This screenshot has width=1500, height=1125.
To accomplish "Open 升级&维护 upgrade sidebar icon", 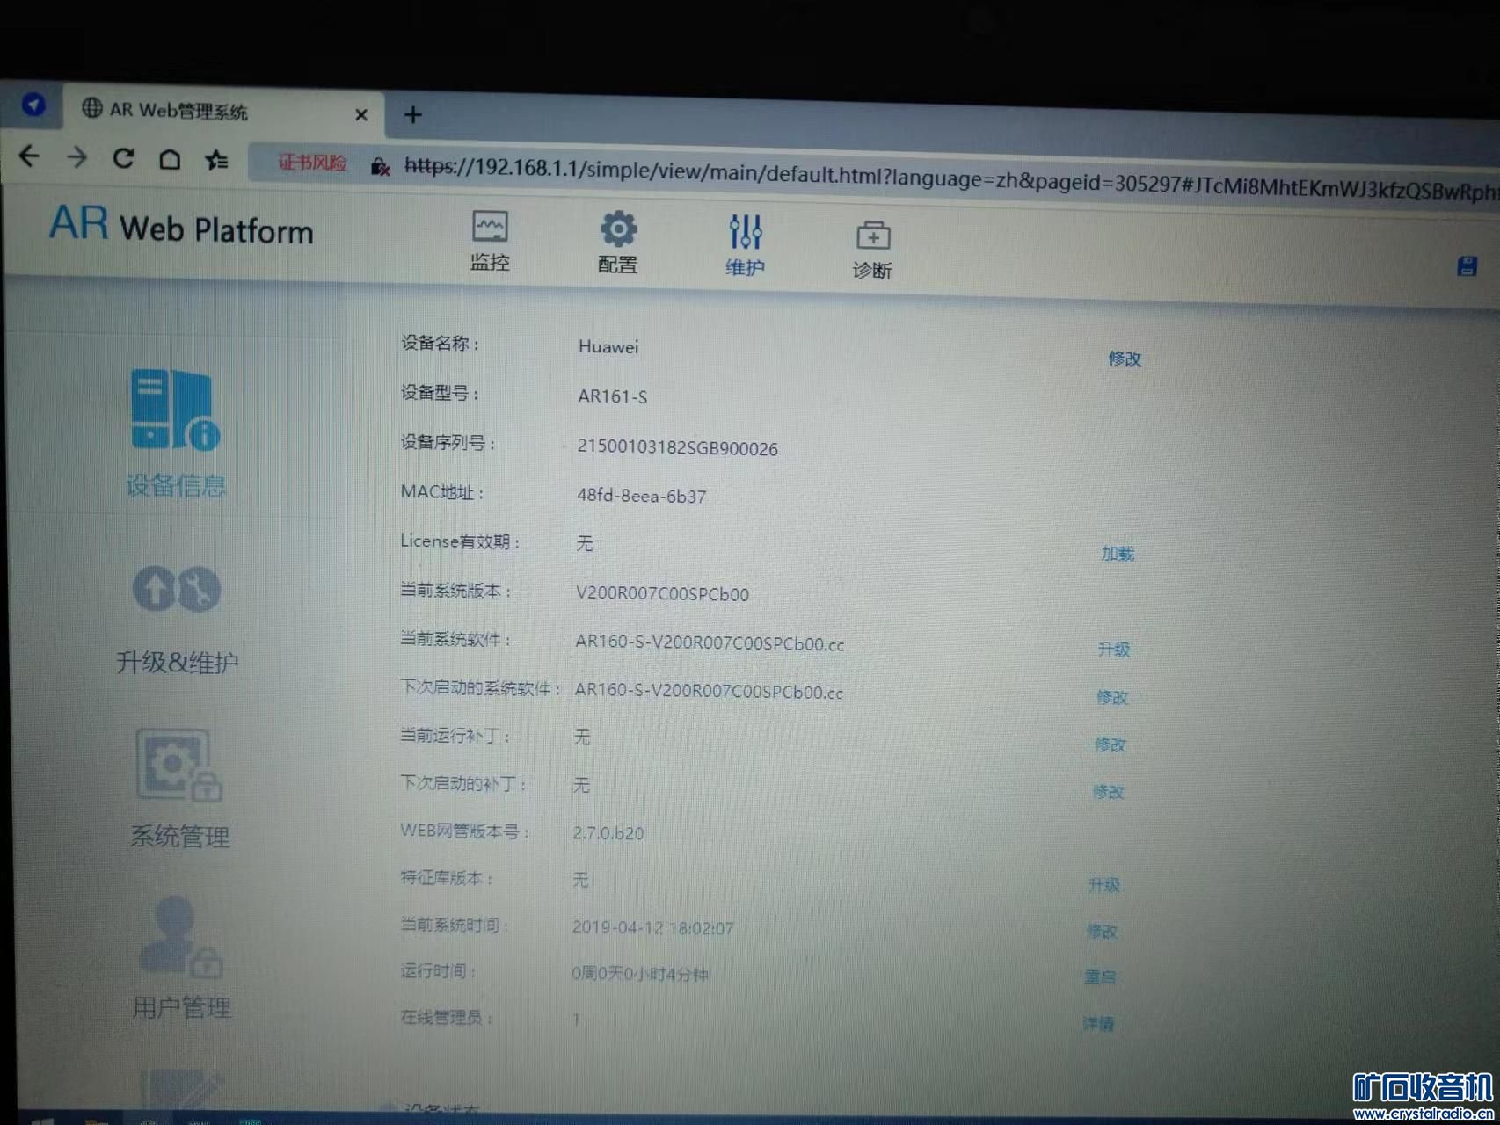I will click(x=177, y=620).
